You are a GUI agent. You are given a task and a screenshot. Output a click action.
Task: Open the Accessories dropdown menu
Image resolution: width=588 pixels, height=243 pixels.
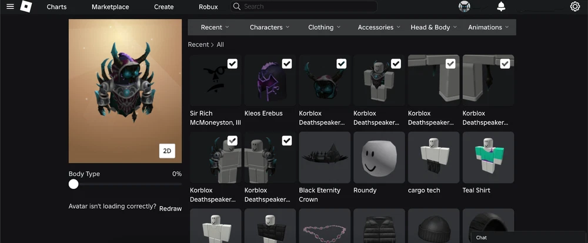[379, 27]
